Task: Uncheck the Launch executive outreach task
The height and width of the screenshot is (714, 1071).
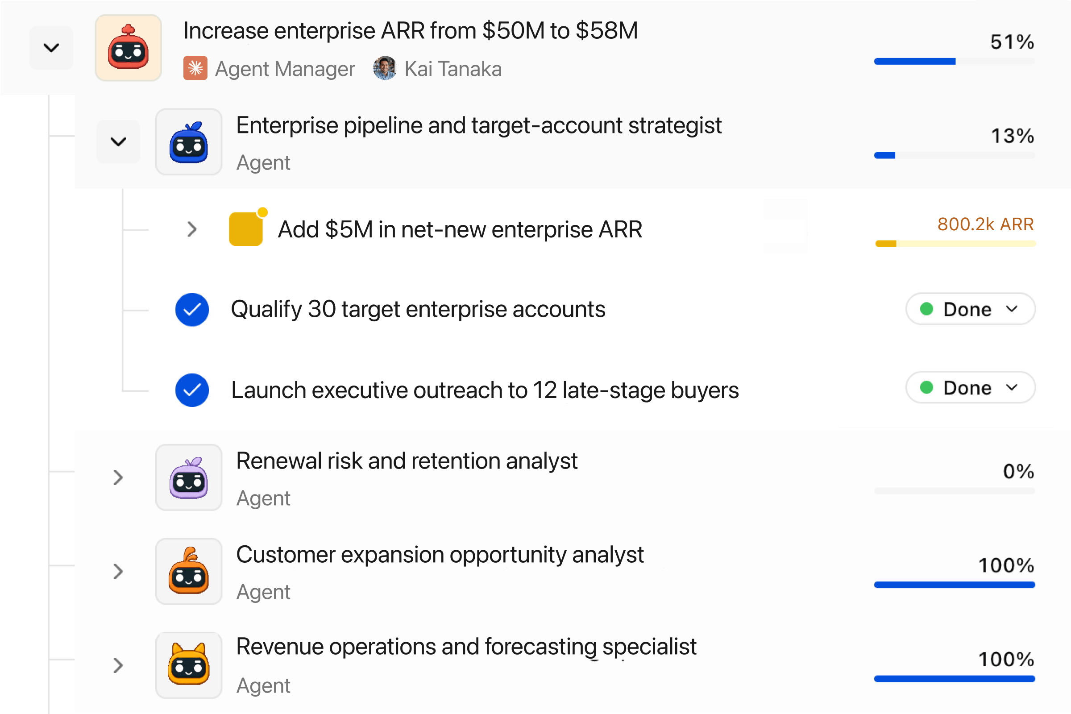Action: 192,390
